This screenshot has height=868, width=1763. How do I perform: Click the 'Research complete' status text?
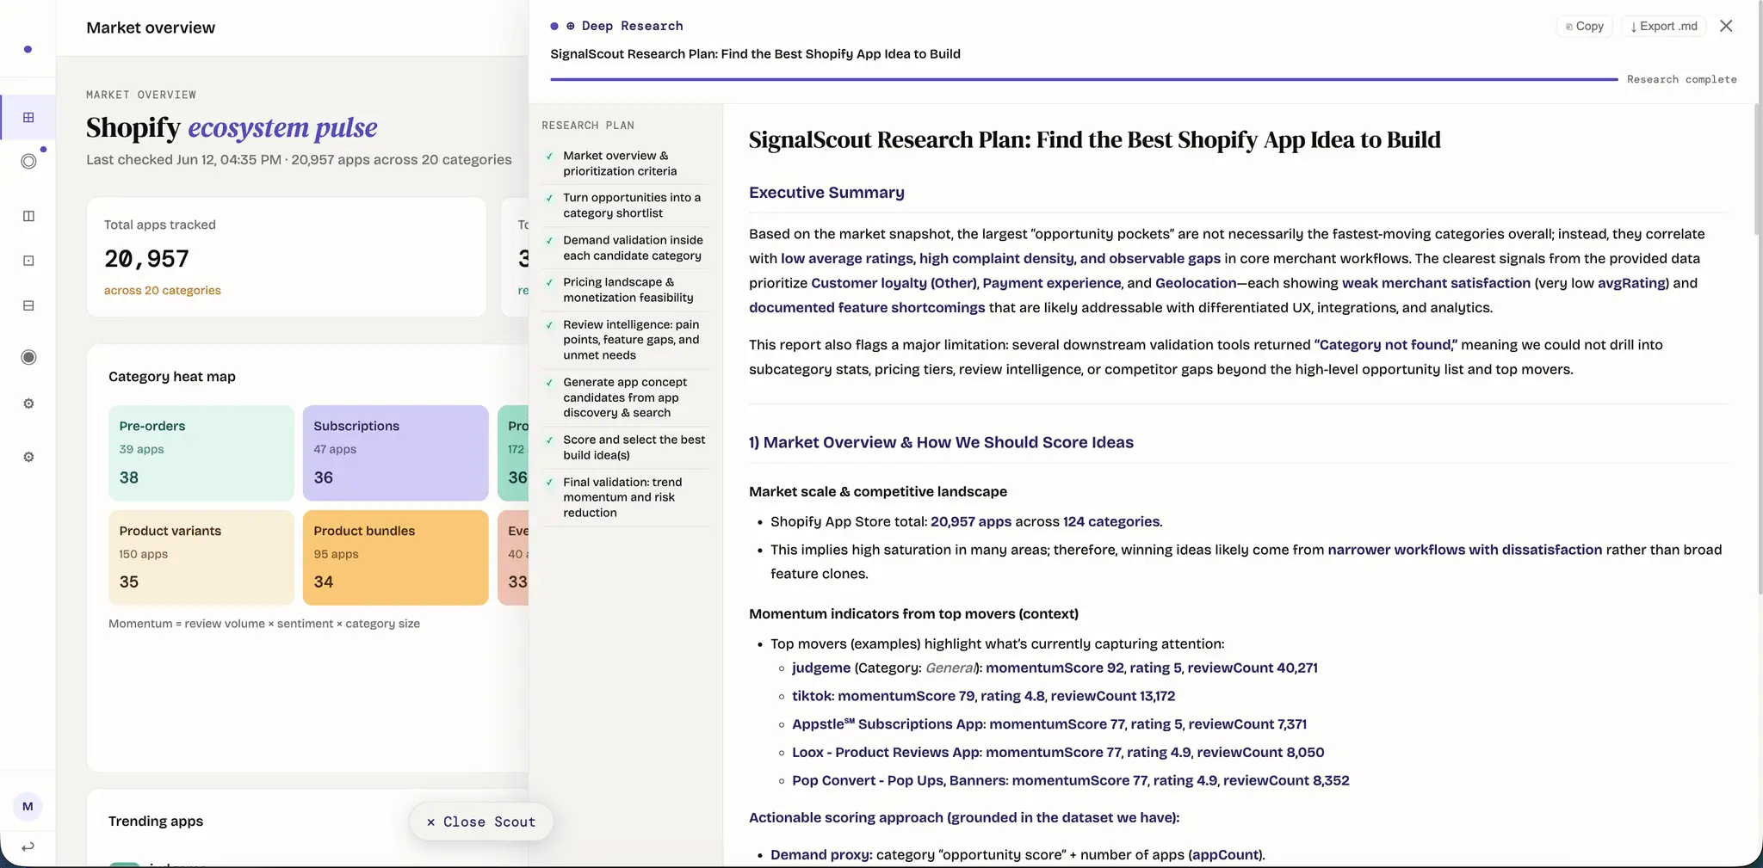[x=1681, y=79]
